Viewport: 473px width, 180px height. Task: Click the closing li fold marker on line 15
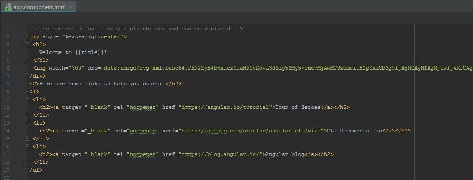click(27, 139)
